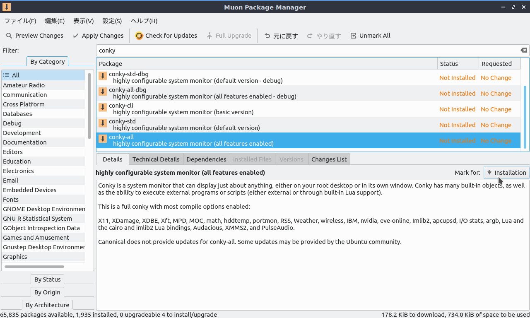Screen dimensions: 530x318
Task: Sort by the Status column header
Action: (x=458, y=63)
